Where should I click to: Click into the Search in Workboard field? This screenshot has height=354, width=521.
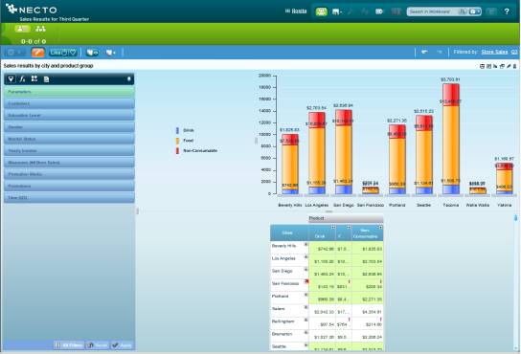[433, 11]
